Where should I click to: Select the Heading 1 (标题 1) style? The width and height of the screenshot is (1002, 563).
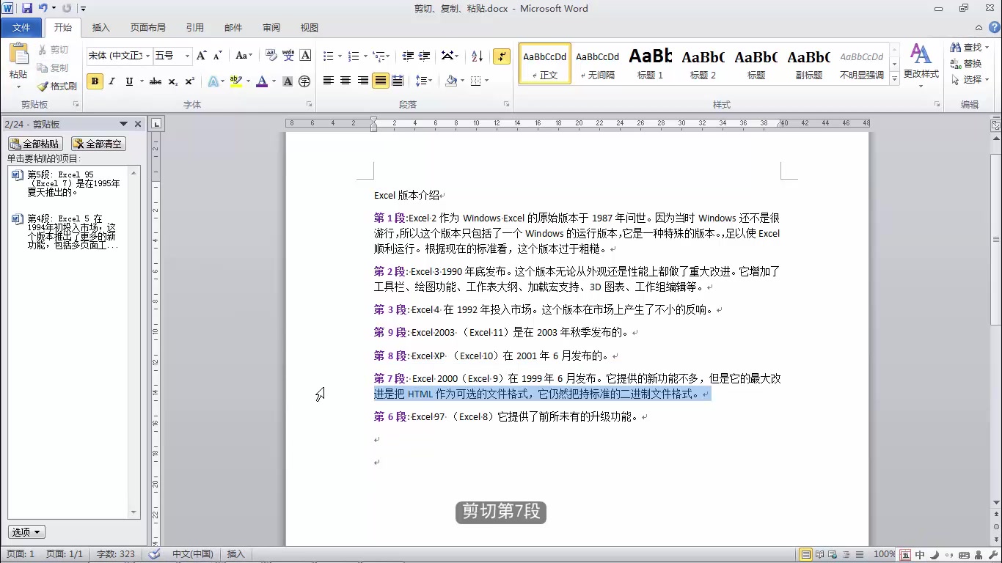650,63
